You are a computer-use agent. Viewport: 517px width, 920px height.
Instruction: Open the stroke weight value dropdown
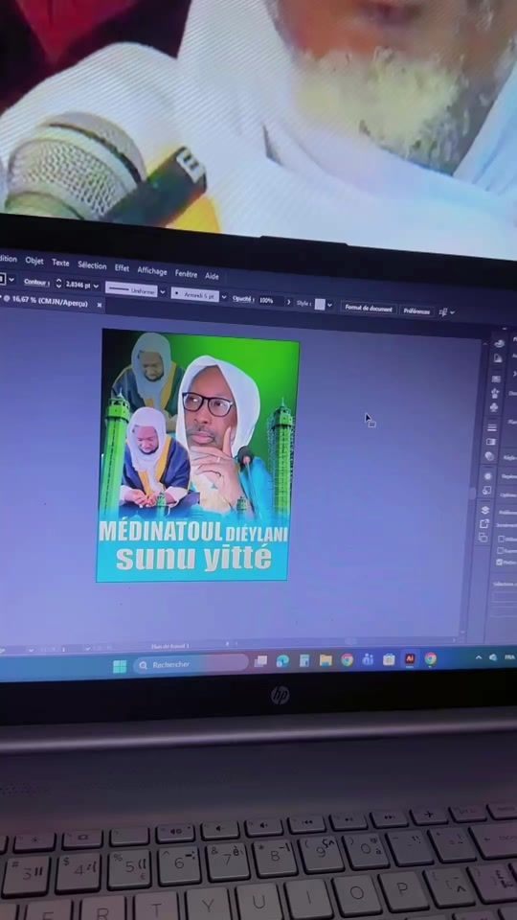(x=96, y=287)
